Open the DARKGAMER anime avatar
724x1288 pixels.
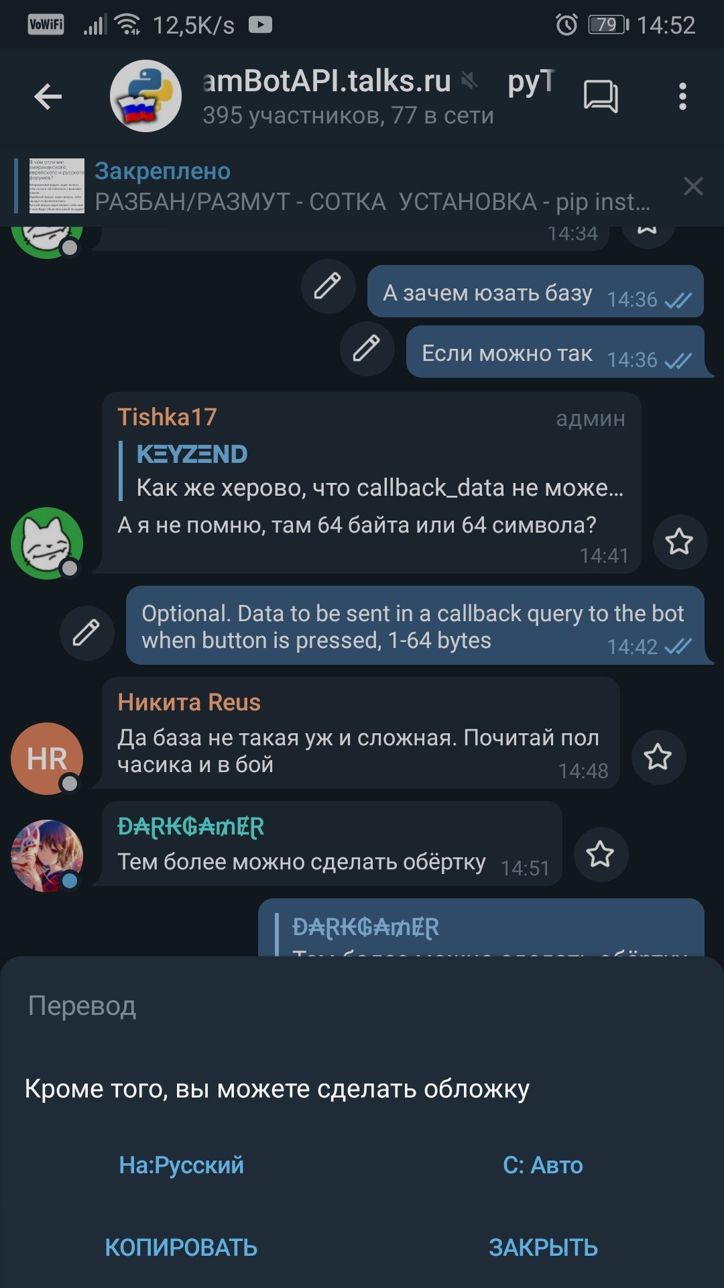47,856
